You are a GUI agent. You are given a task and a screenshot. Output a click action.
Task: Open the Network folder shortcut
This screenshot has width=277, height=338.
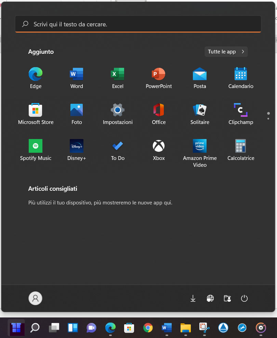click(x=210, y=298)
